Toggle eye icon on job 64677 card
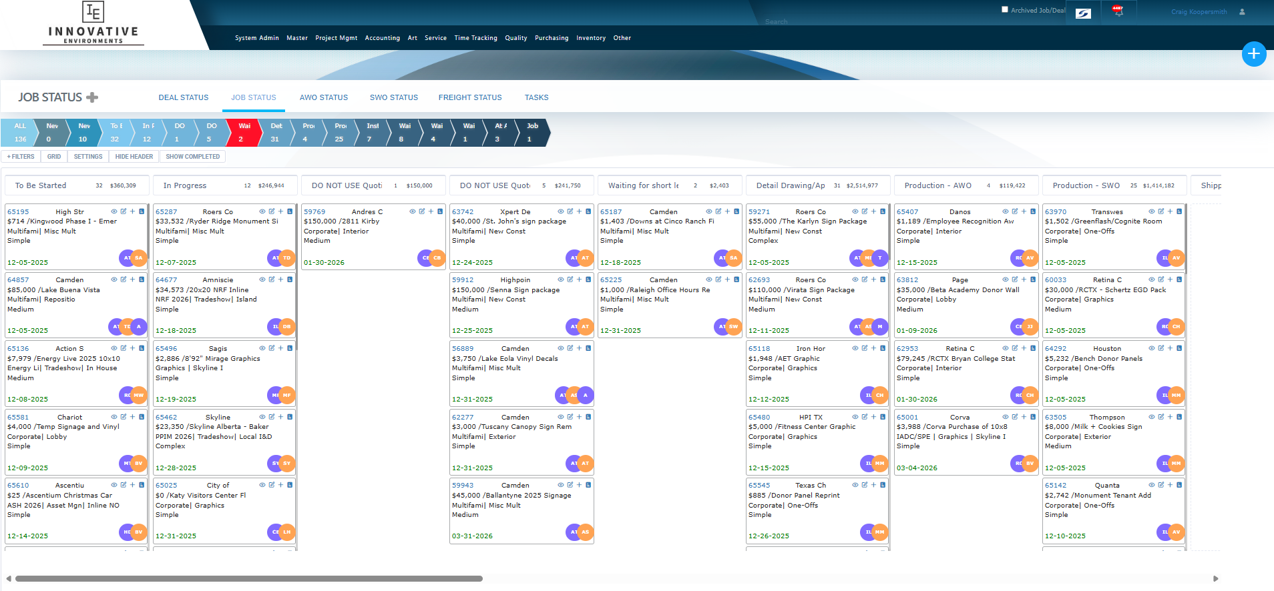The width and height of the screenshot is (1274, 591). tap(262, 279)
